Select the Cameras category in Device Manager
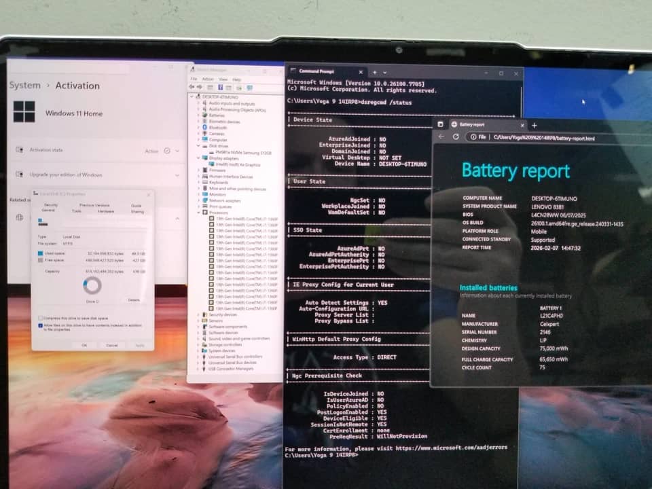Image resolution: width=652 pixels, height=489 pixels. 217,134
